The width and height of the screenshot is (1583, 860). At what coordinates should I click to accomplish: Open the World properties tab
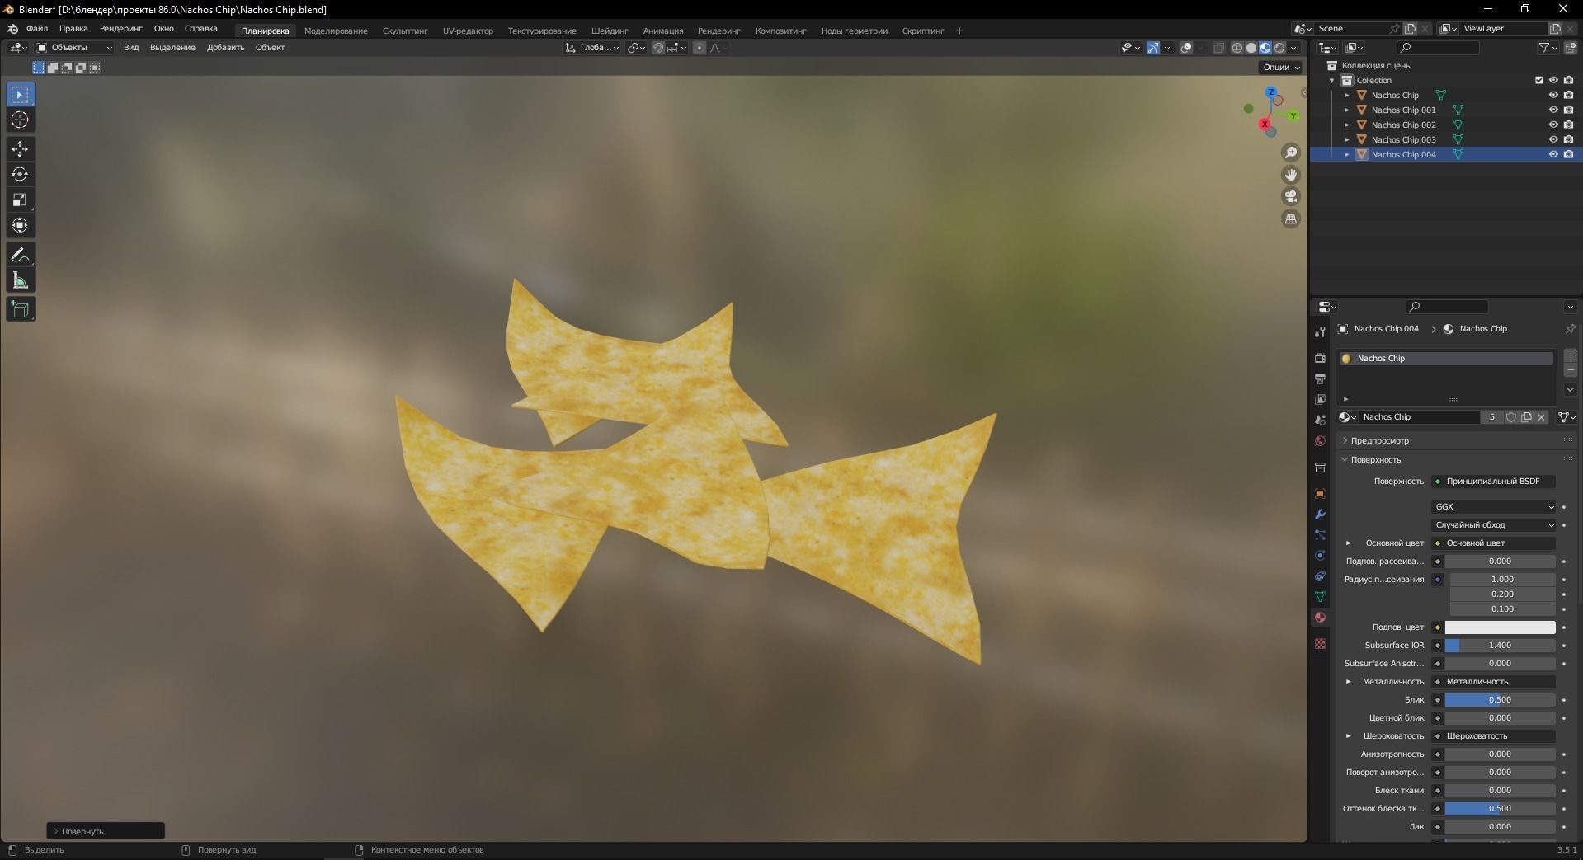1320,441
